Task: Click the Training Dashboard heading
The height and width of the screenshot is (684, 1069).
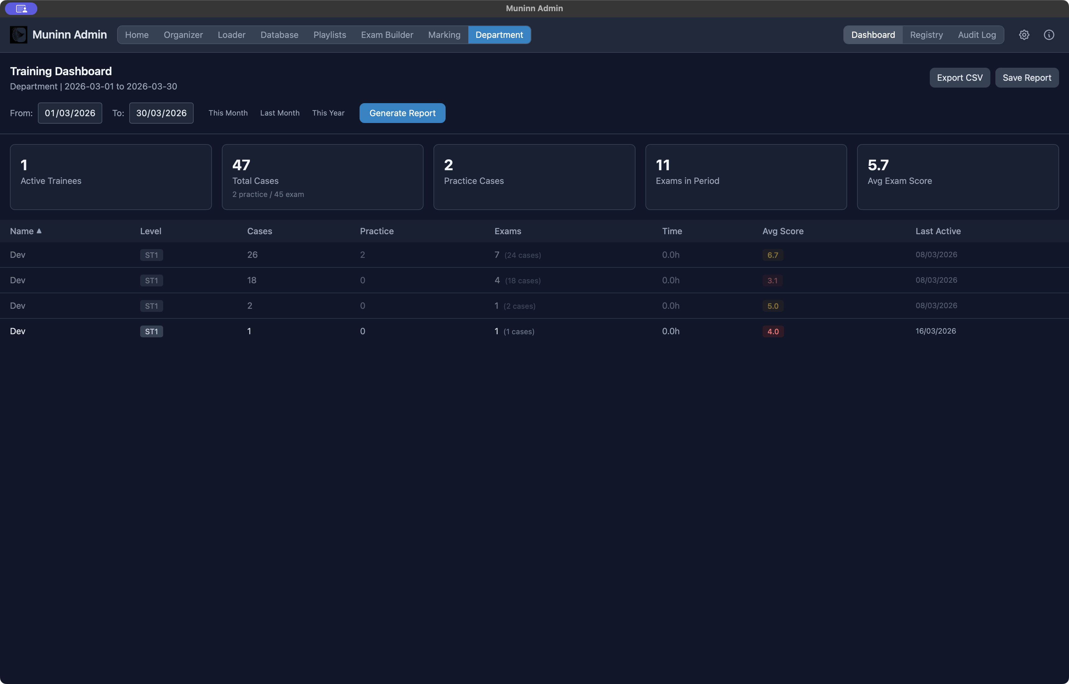Action: [61, 71]
